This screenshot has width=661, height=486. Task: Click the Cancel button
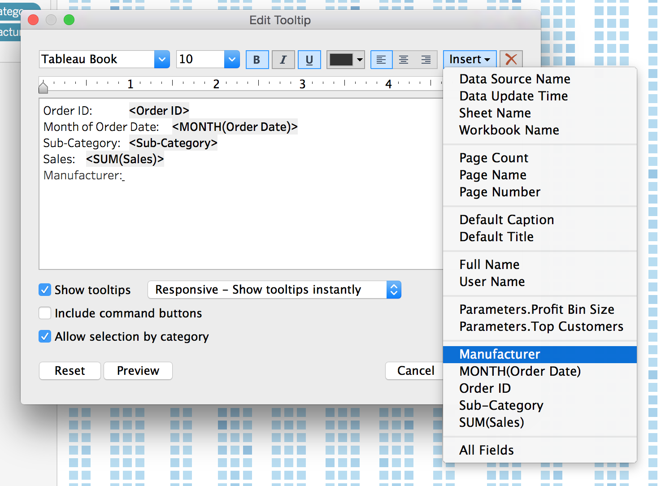pyautogui.click(x=415, y=371)
